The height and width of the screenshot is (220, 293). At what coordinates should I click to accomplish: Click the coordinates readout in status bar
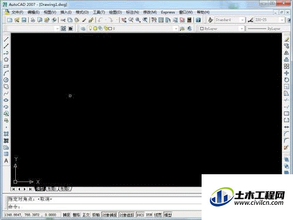pyautogui.click(x=30, y=215)
